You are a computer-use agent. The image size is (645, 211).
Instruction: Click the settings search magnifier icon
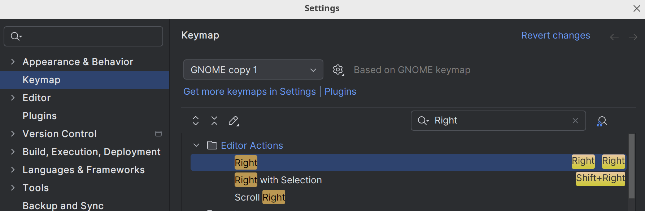point(16,36)
